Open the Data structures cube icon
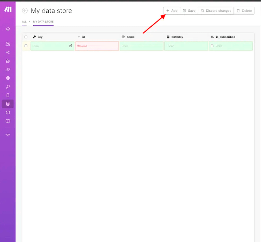The width and height of the screenshot is (261, 242). coord(8,112)
